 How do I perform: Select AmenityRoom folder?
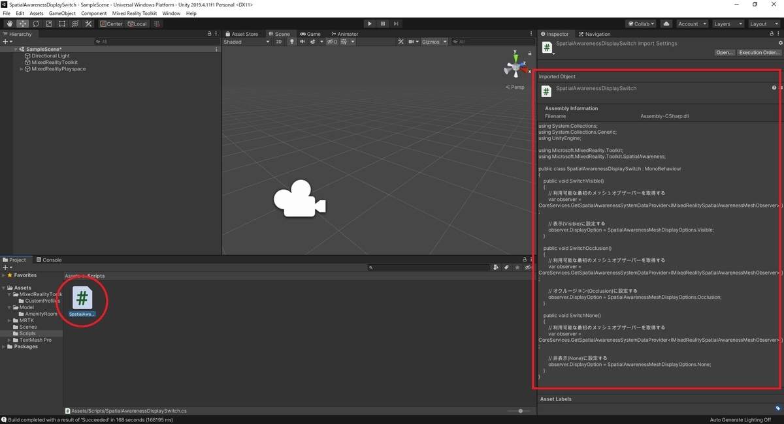pyautogui.click(x=38, y=314)
